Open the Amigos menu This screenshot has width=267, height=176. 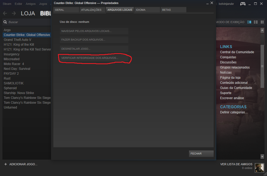[x=31, y=4]
